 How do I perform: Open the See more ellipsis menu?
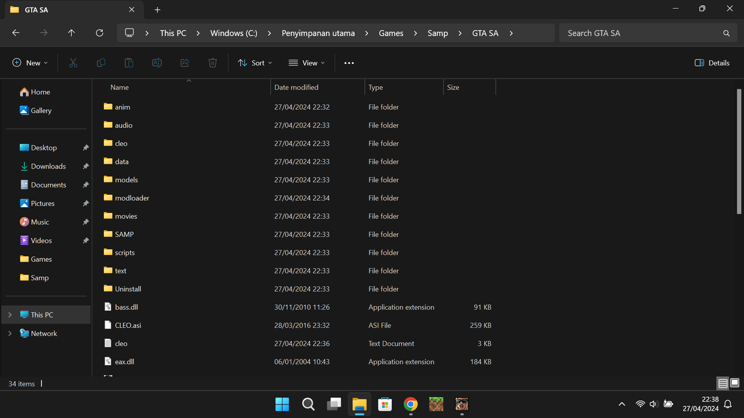tap(349, 63)
